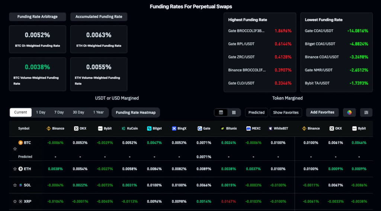381x211 pixels.
Task: Open Accumulated Funding Rate page
Action: pos(99,17)
